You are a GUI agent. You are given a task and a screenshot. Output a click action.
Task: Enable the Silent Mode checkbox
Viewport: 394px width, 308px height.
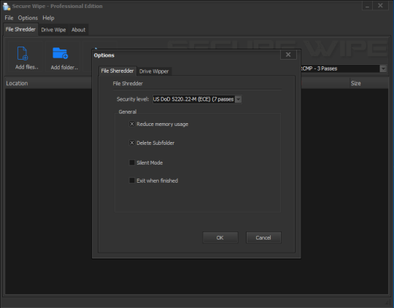(x=132, y=162)
